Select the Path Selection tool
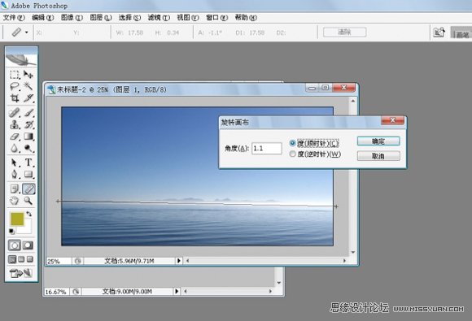The height and width of the screenshot is (321, 472). pyautogui.click(x=14, y=163)
